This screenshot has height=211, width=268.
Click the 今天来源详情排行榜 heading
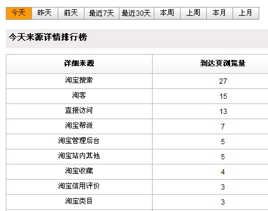coord(48,37)
